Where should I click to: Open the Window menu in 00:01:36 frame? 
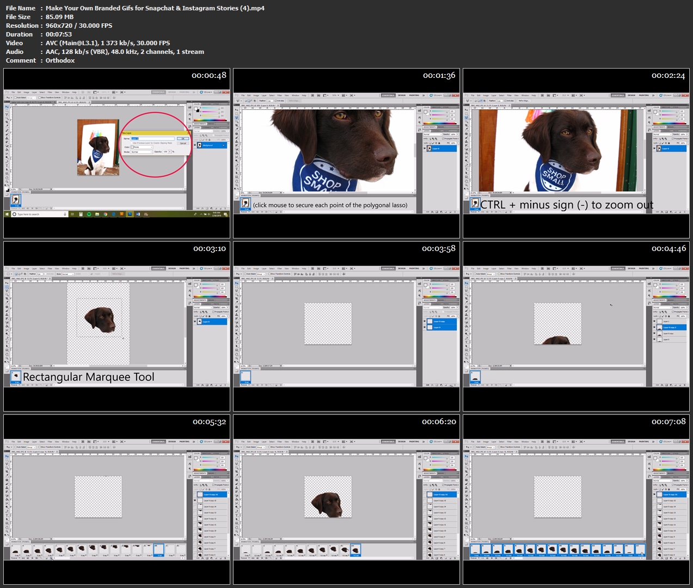point(296,95)
